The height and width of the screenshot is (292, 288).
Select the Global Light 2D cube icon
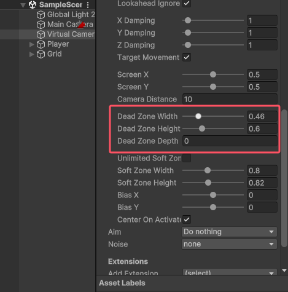click(41, 15)
